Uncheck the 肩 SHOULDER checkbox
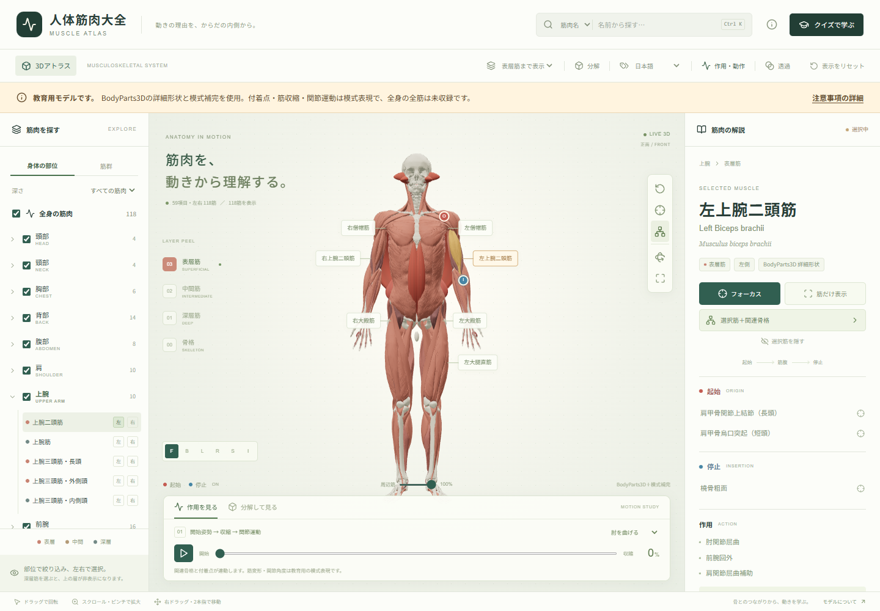 pos(26,370)
